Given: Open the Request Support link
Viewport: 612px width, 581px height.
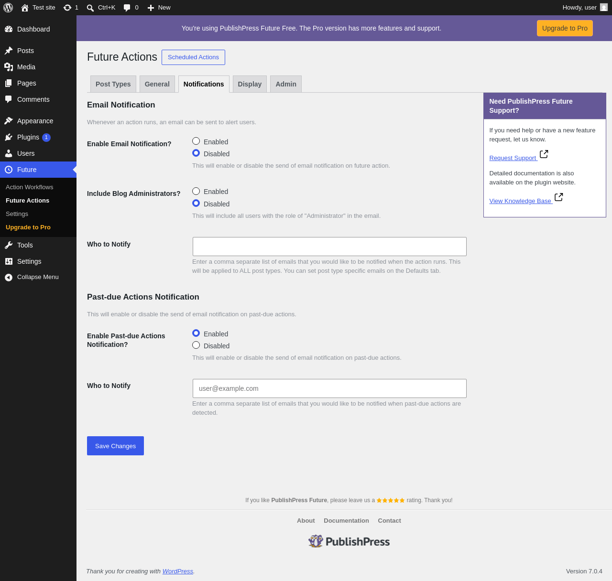Looking at the screenshot, I should [x=513, y=158].
